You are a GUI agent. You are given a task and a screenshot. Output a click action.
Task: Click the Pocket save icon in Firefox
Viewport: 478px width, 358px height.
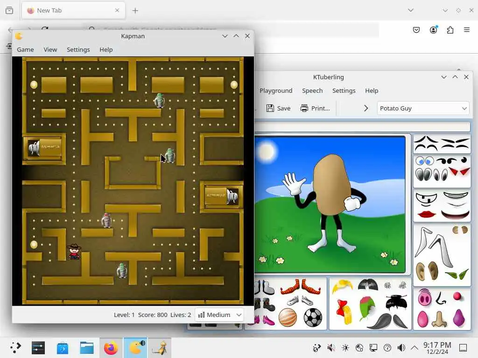(416, 30)
